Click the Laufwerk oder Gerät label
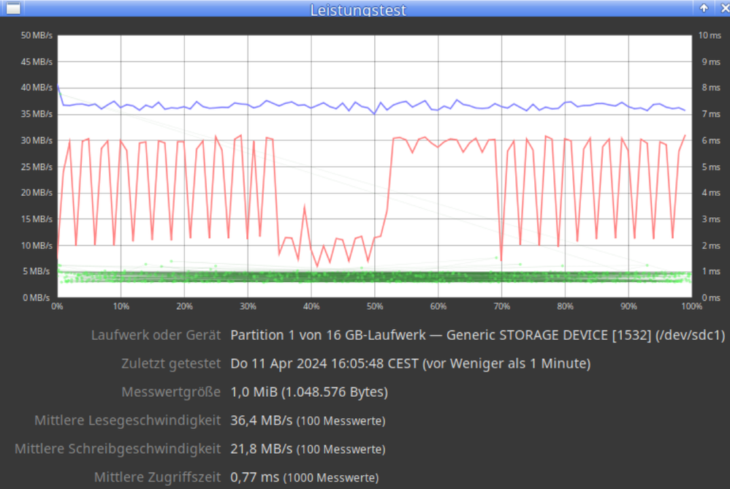 [156, 336]
